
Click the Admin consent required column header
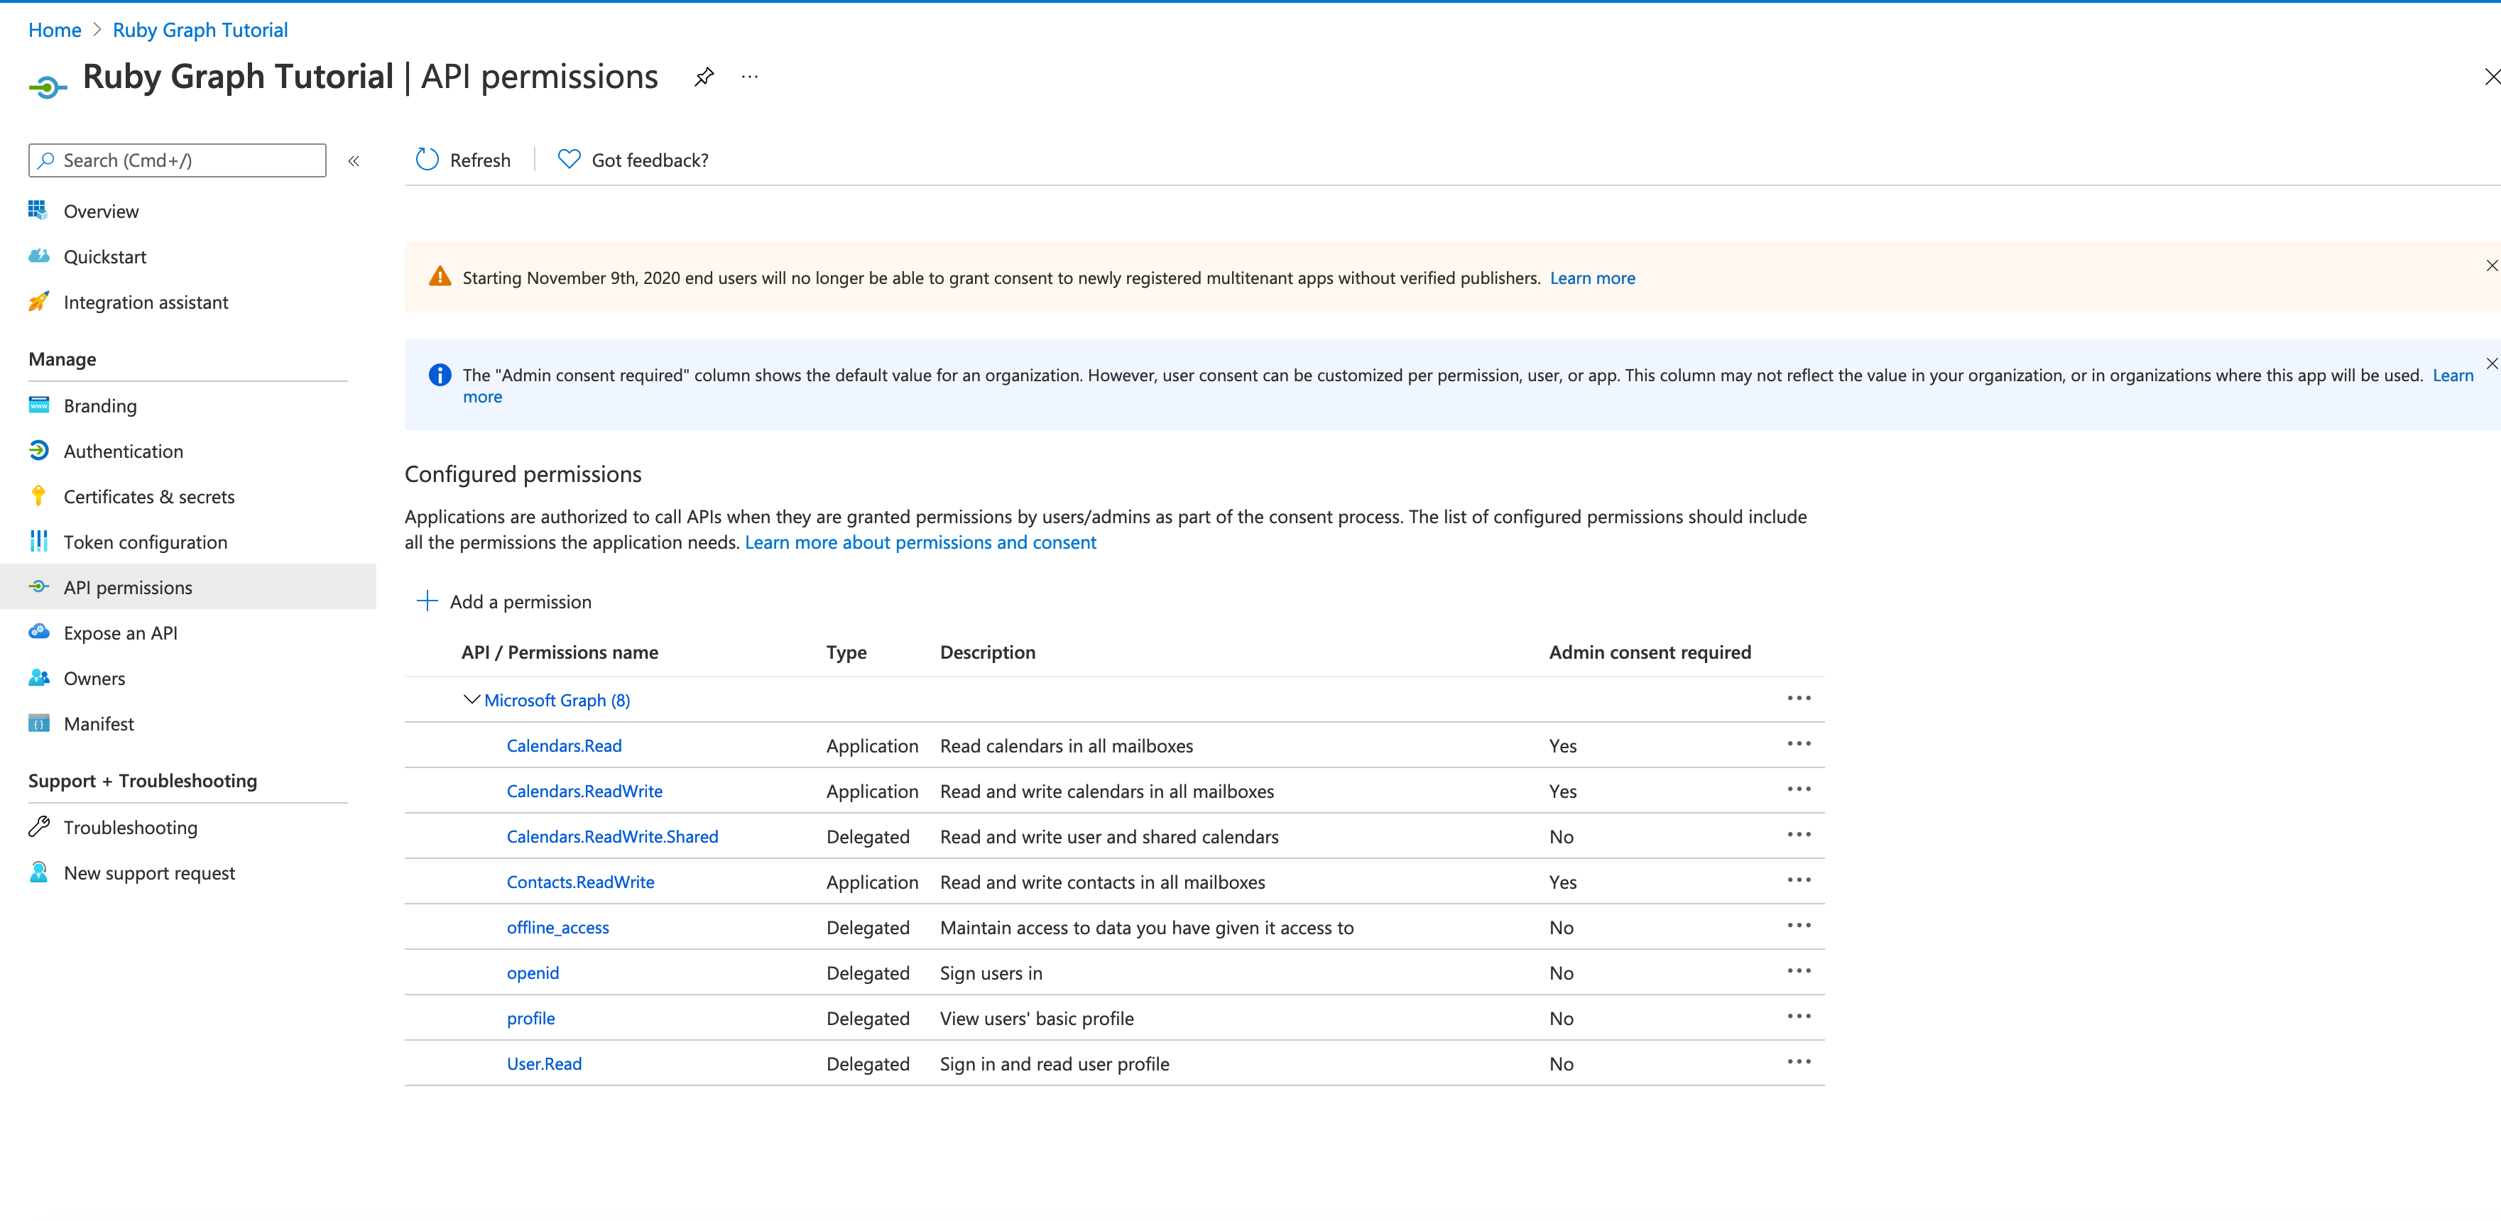1650,652
